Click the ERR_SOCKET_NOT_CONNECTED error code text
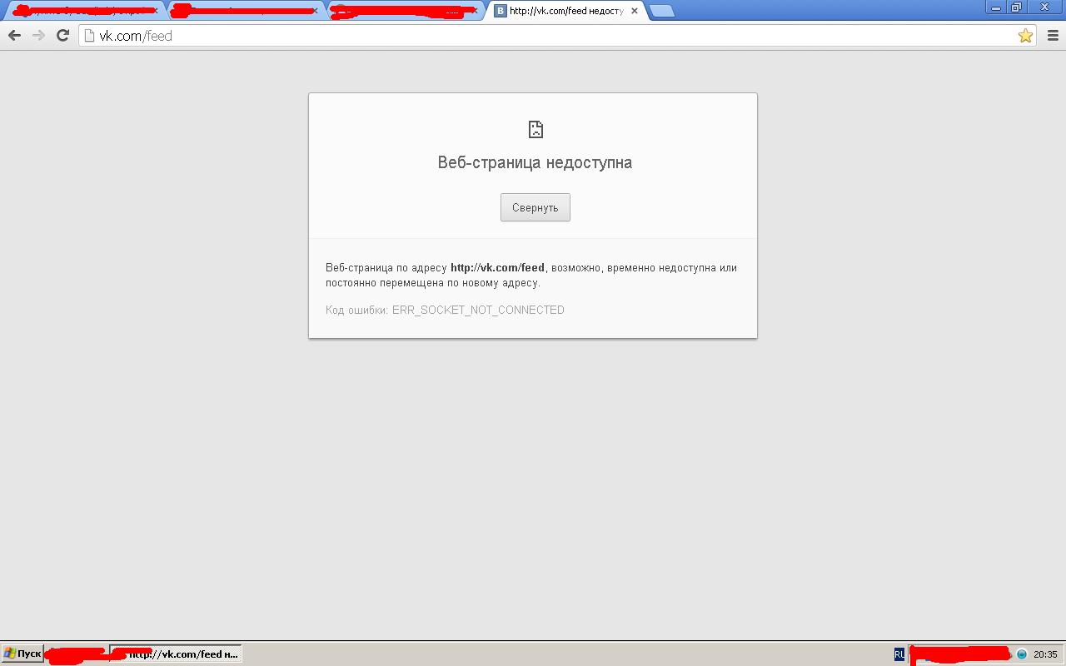1066x666 pixels. point(478,310)
